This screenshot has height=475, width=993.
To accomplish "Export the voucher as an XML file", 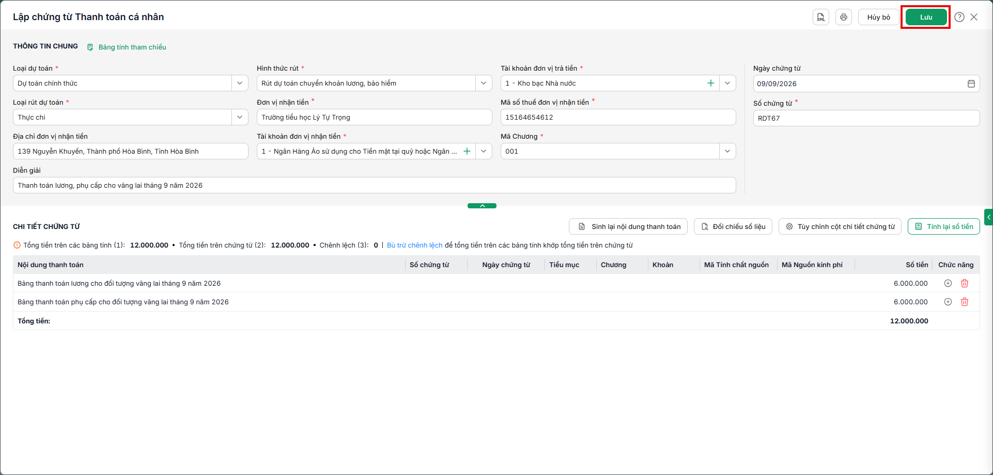I will 820,17.
